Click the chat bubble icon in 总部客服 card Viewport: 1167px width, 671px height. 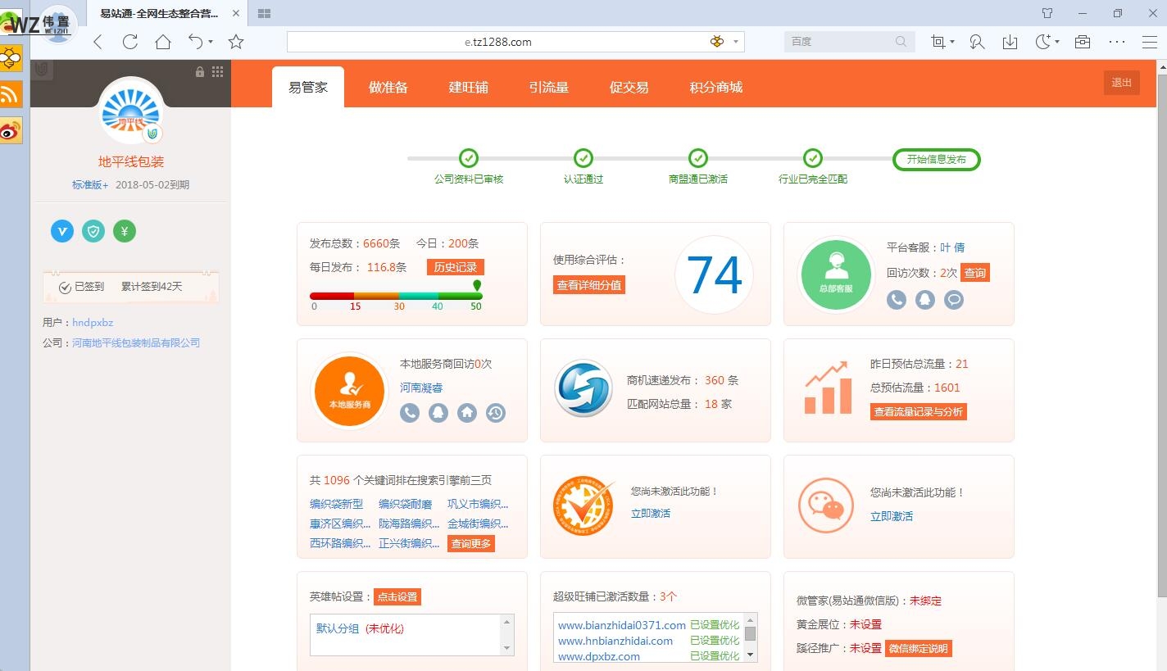[953, 300]
